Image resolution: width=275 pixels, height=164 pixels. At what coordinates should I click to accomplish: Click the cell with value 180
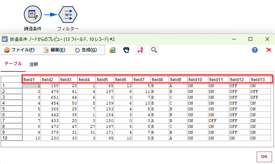(x=105, y=121)
